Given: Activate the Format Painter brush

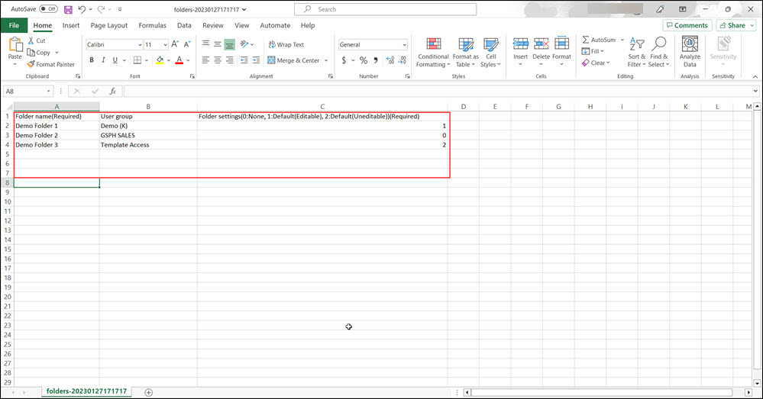Looking at the screenshot, I should [51, 64].
